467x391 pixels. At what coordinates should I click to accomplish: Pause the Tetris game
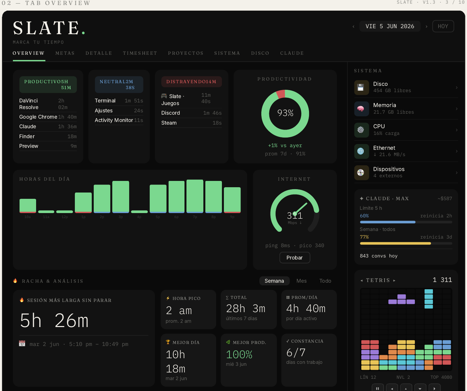(x=378, y=388)
